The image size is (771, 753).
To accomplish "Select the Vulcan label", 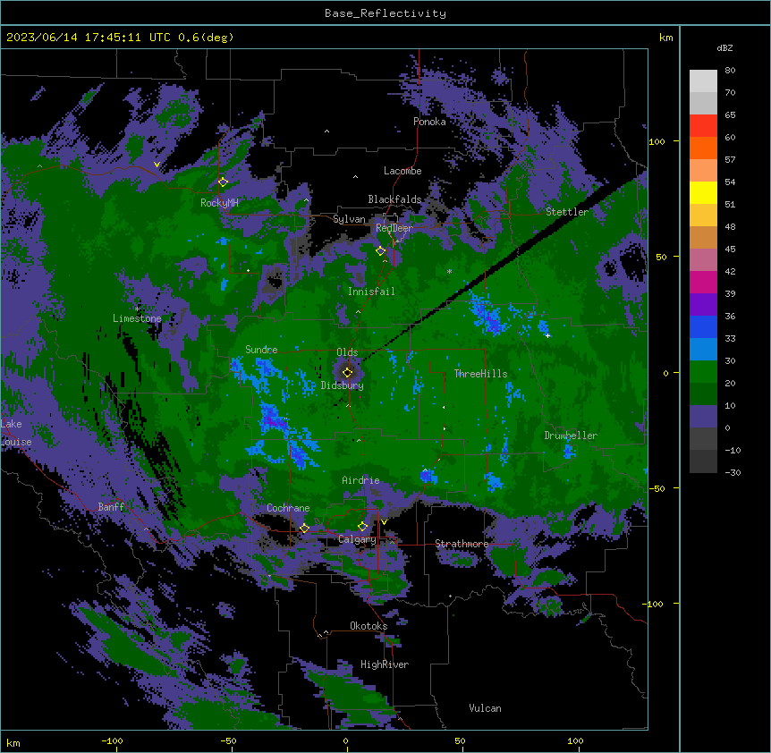I will tap(486, 708).
